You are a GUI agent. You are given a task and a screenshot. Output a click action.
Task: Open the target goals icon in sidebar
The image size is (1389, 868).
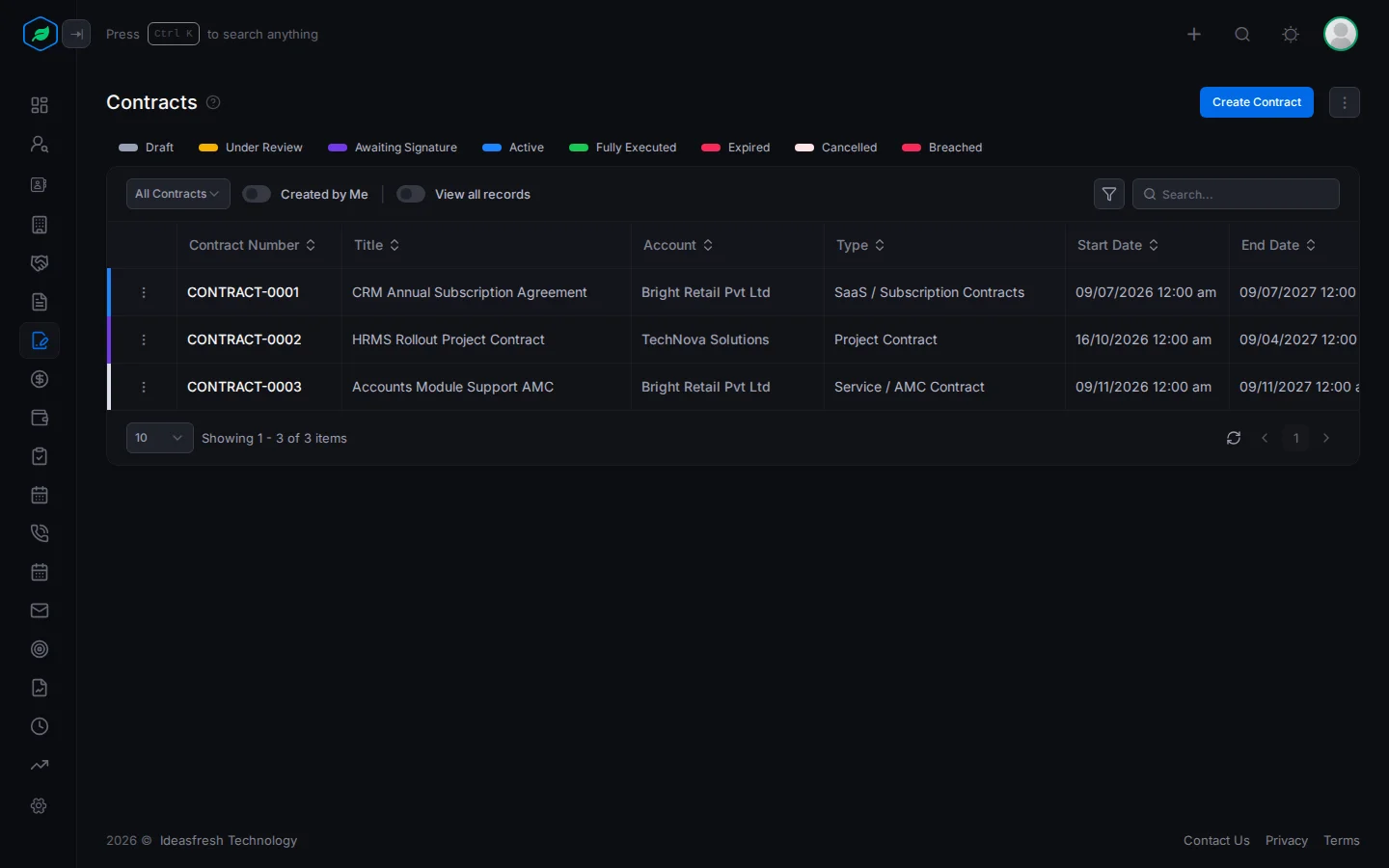pyautogui.click(x=40, y=649)
